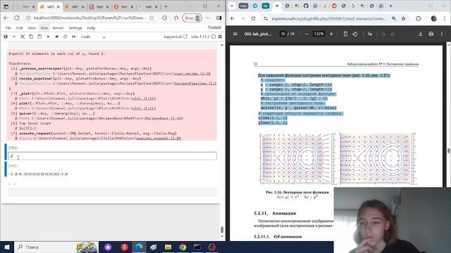Add the notebook page to Edge favorites

tap(152, 18)
